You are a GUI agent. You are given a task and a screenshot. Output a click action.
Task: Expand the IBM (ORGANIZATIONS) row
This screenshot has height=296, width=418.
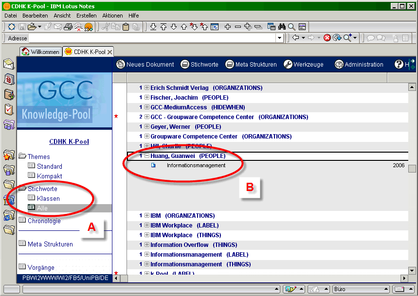point(147,215)
